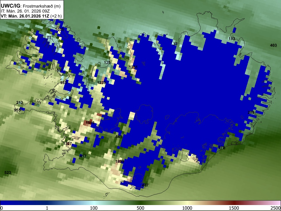Click the map value label 1239
281x211 pixels.
[101, 83]
